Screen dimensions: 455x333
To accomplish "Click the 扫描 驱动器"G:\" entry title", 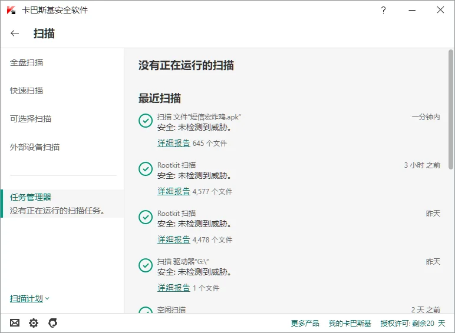I will click(183, 261).
